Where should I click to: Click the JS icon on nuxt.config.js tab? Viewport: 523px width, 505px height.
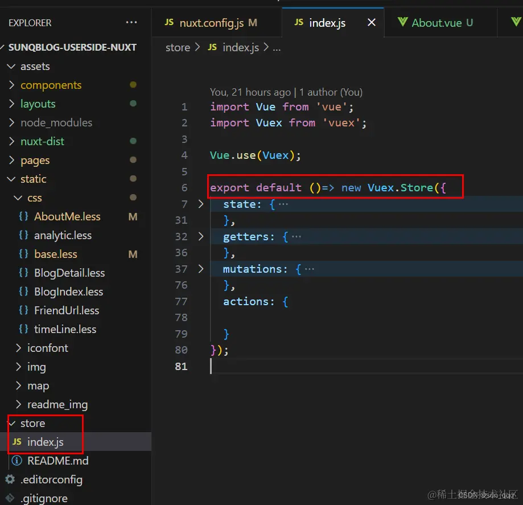[x=169, y=22]
